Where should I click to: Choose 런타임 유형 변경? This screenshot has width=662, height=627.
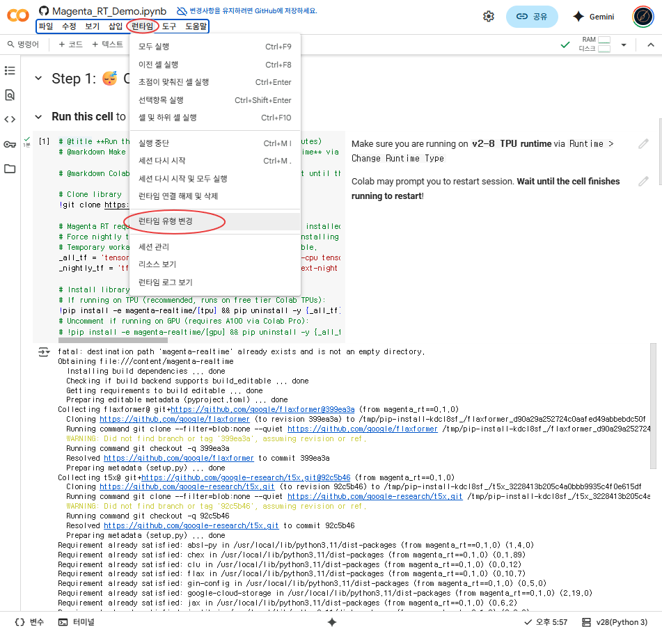pos(215,221)
